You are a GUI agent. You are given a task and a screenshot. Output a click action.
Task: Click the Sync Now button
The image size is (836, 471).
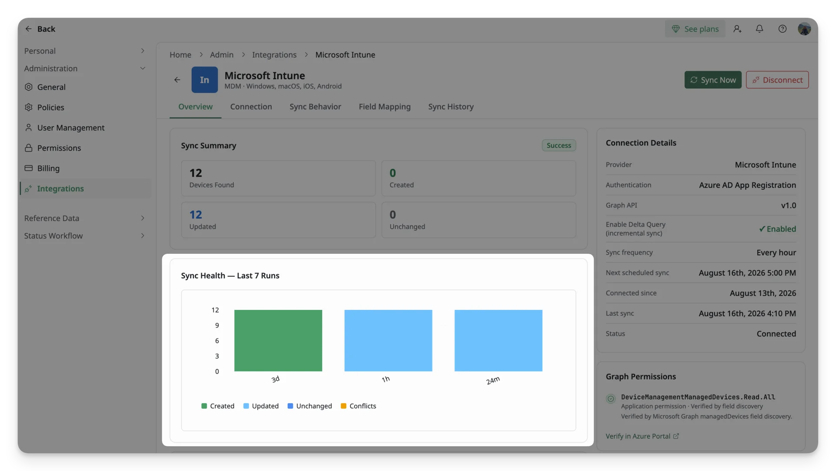coord(713,80)
